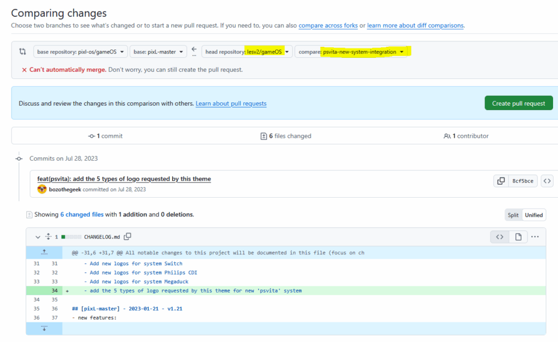Select the 1 contributor tab

click(466, 136)
